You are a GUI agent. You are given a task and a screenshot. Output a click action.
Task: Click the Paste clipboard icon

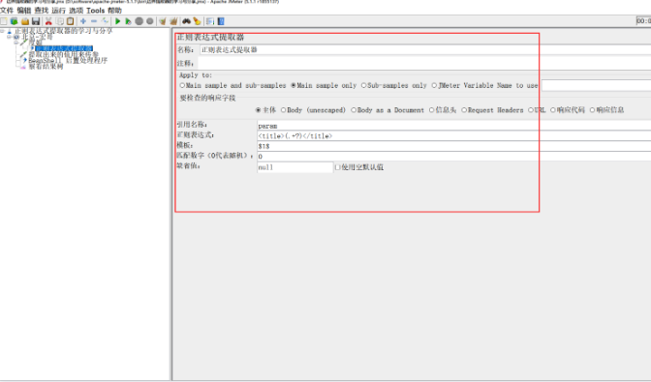71,21
